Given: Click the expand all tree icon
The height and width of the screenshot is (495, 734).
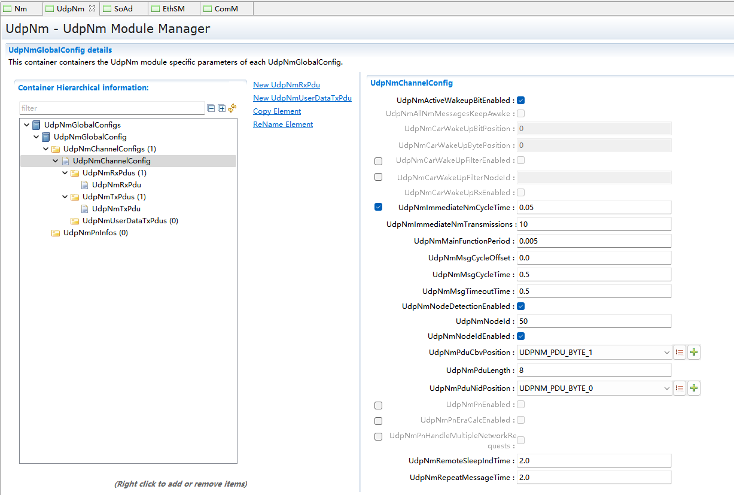Looking at the screenshot, I should (x=221, y=108).
